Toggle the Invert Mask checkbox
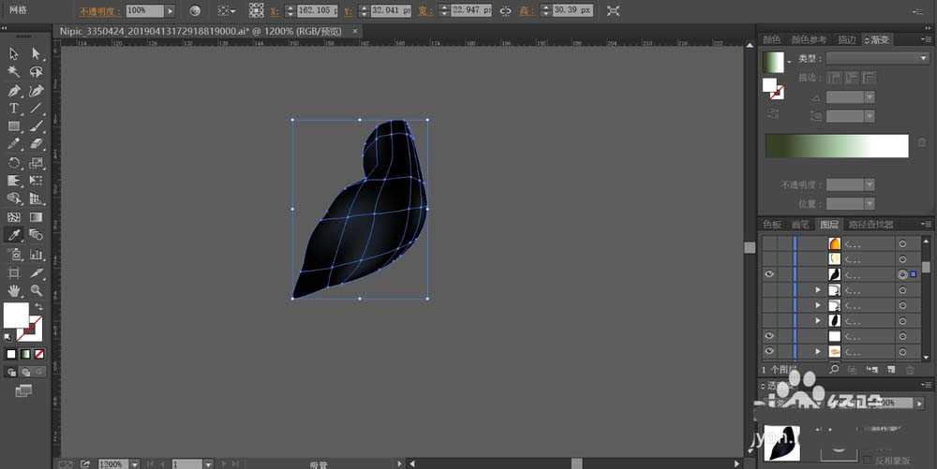 click(x=867, y=460)
